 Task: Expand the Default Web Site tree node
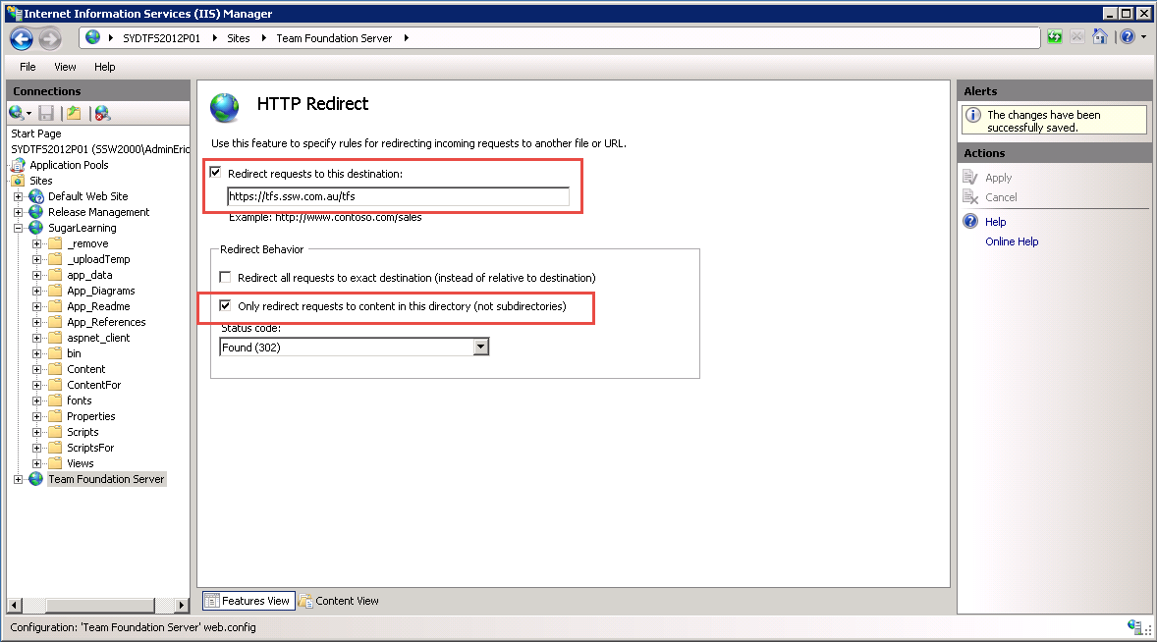(x=18, y=196)
